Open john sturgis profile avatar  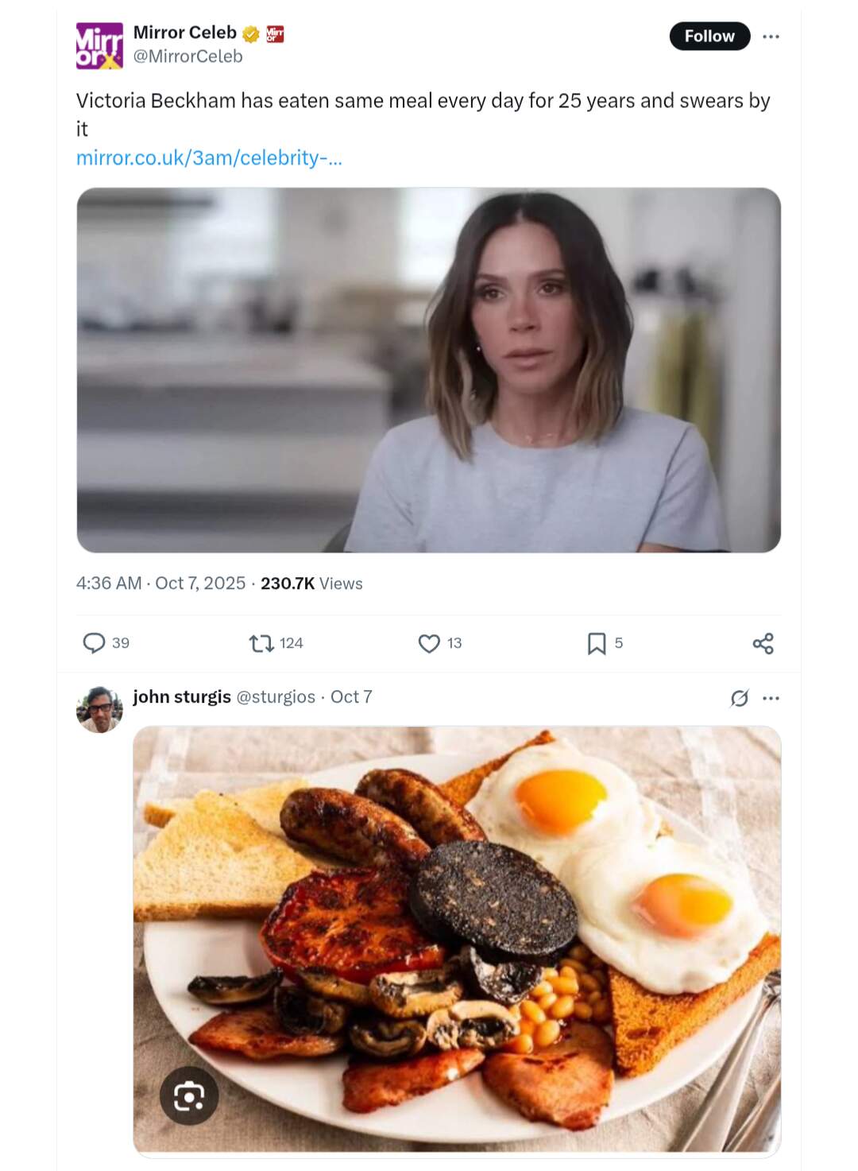(x=99, y=709)
